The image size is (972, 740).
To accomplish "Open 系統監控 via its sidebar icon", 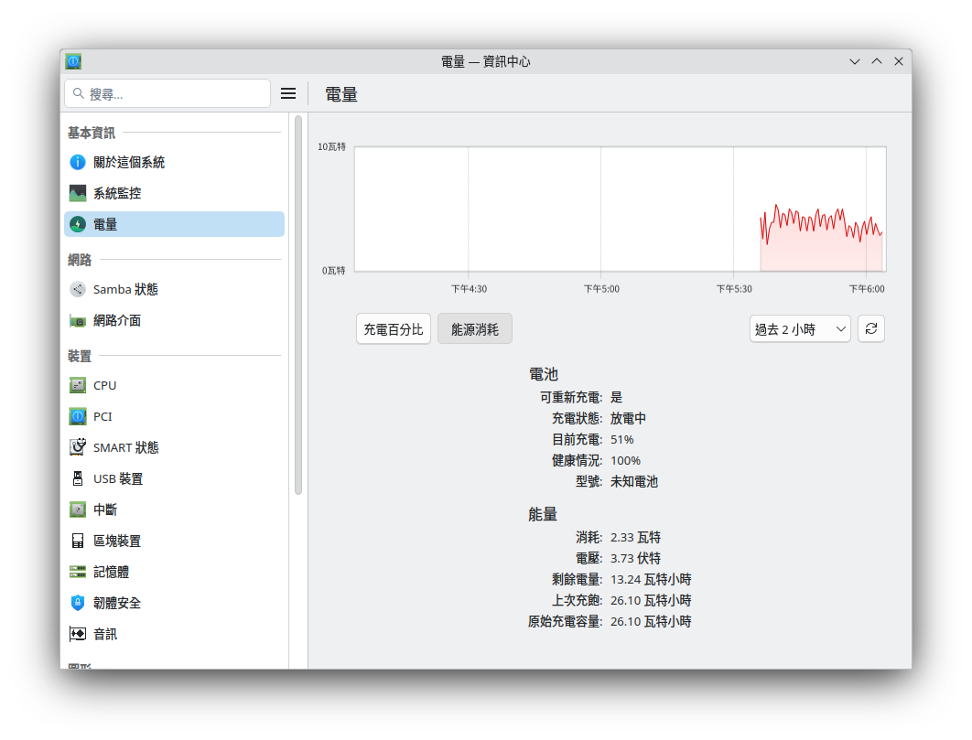I will tap(78, 194).
